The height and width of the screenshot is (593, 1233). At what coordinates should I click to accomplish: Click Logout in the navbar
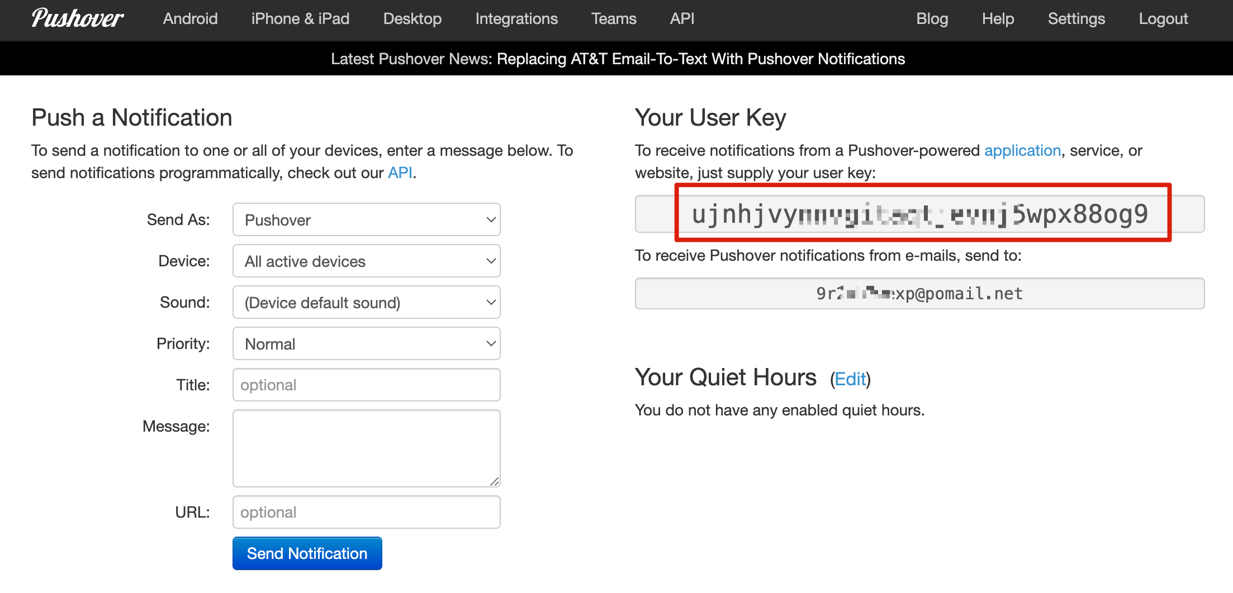point(1163,19)
